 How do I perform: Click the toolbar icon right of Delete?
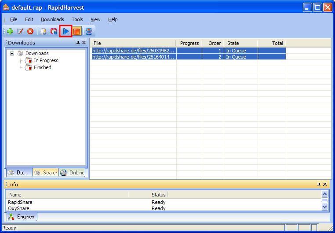tap(43, 31)
